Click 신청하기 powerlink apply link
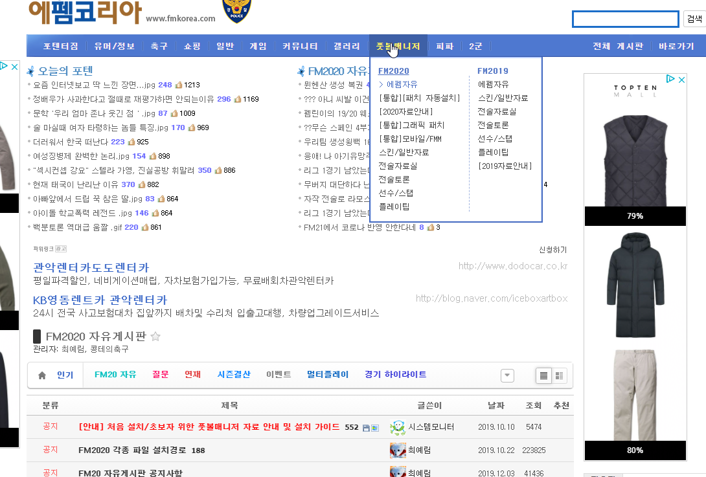 tap(553, 250)
